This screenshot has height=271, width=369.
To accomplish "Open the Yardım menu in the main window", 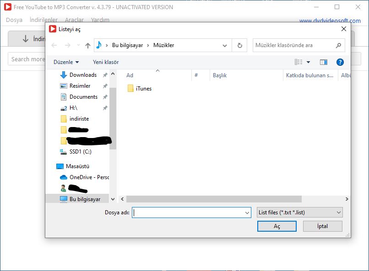I will pos(100,20).
